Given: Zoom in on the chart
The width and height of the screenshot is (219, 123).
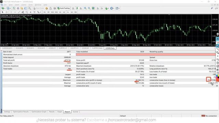Looking at the screenshot, I should pos(85,8).
